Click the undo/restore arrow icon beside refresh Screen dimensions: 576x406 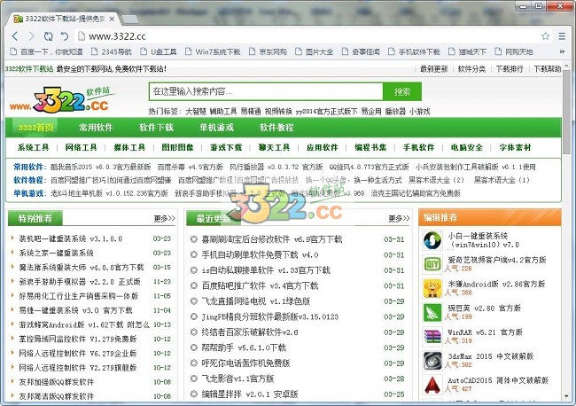click(x=65, y=36)
